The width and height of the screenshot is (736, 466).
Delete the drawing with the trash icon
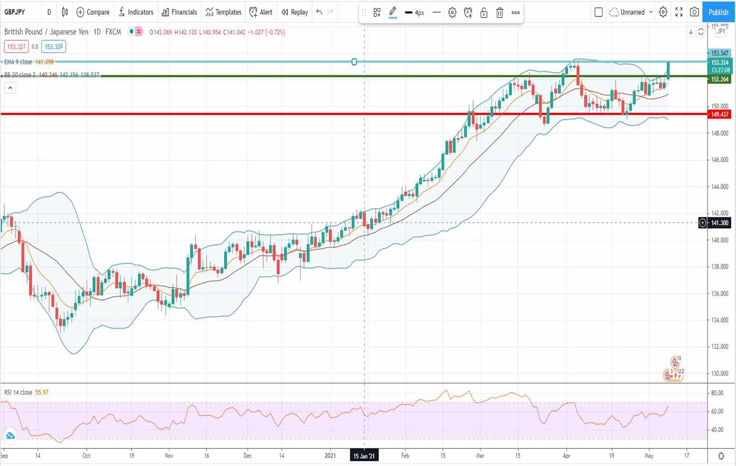(500, 13)
